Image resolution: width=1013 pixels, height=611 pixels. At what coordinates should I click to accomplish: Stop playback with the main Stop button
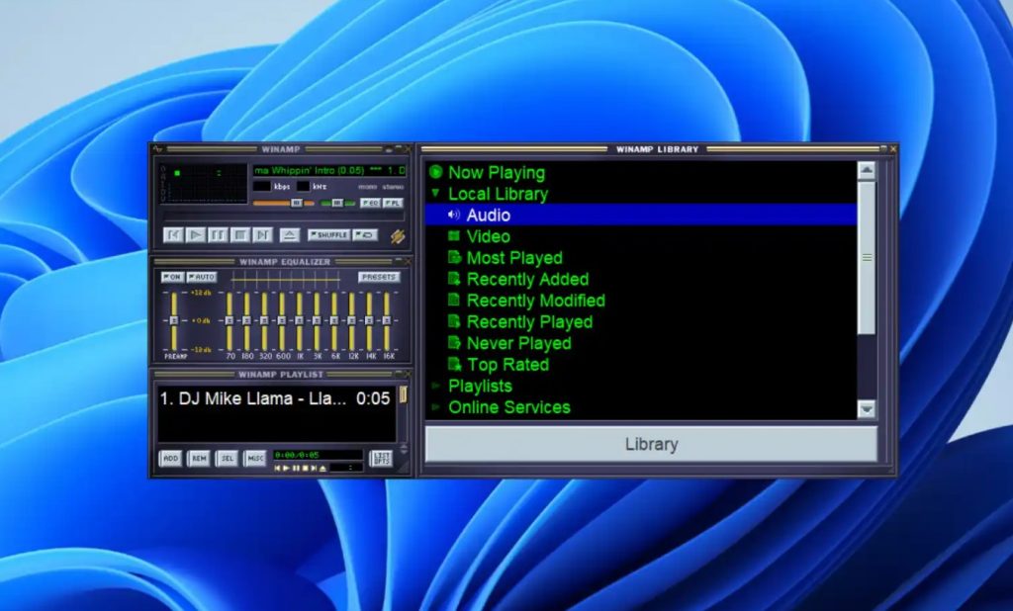coord(240,235)
